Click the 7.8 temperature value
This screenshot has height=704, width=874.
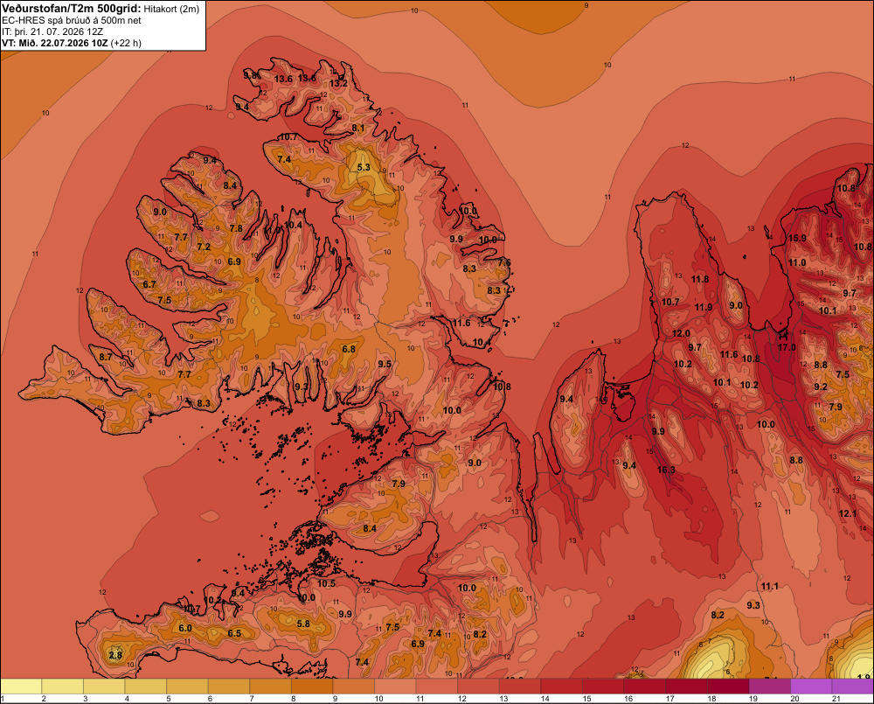coord(236,228)
